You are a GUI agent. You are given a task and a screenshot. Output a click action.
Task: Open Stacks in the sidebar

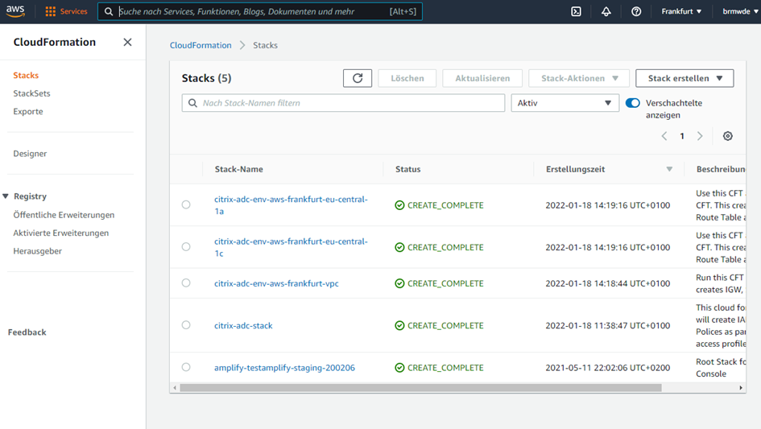[26, 75]
